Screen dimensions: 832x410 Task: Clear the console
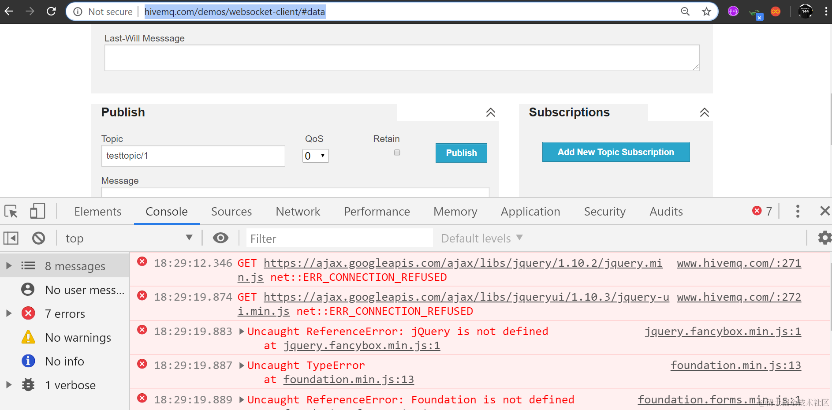click(x=38, y=239)
